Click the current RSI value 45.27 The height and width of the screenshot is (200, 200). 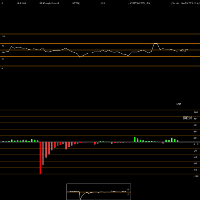[x=184, y=50]
